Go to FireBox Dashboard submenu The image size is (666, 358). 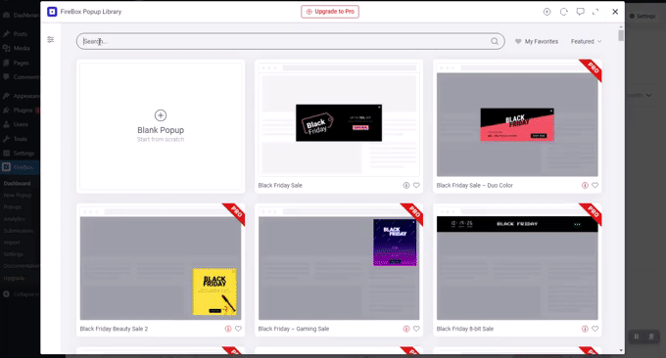(17, 183)
